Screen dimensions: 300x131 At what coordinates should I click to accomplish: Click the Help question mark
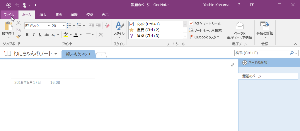tap(239, 5)
